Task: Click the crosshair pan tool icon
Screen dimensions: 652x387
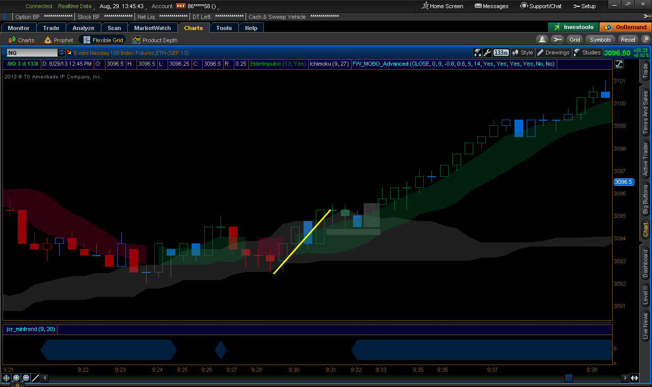Action: [x=7, y=378]
